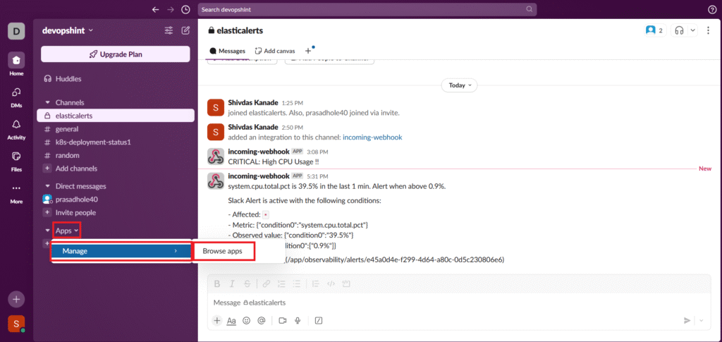The width and height of the screenshot is (722, 342).
Task: Open the DMs sidebar icon
Action: click(16, 92)
